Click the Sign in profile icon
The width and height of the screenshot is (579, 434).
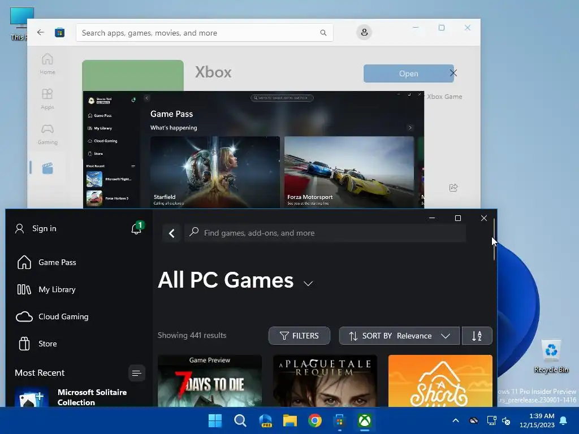[20, 229]
